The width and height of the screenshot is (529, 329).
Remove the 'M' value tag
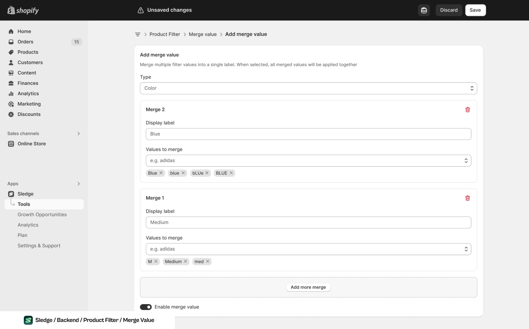(156, 261)
